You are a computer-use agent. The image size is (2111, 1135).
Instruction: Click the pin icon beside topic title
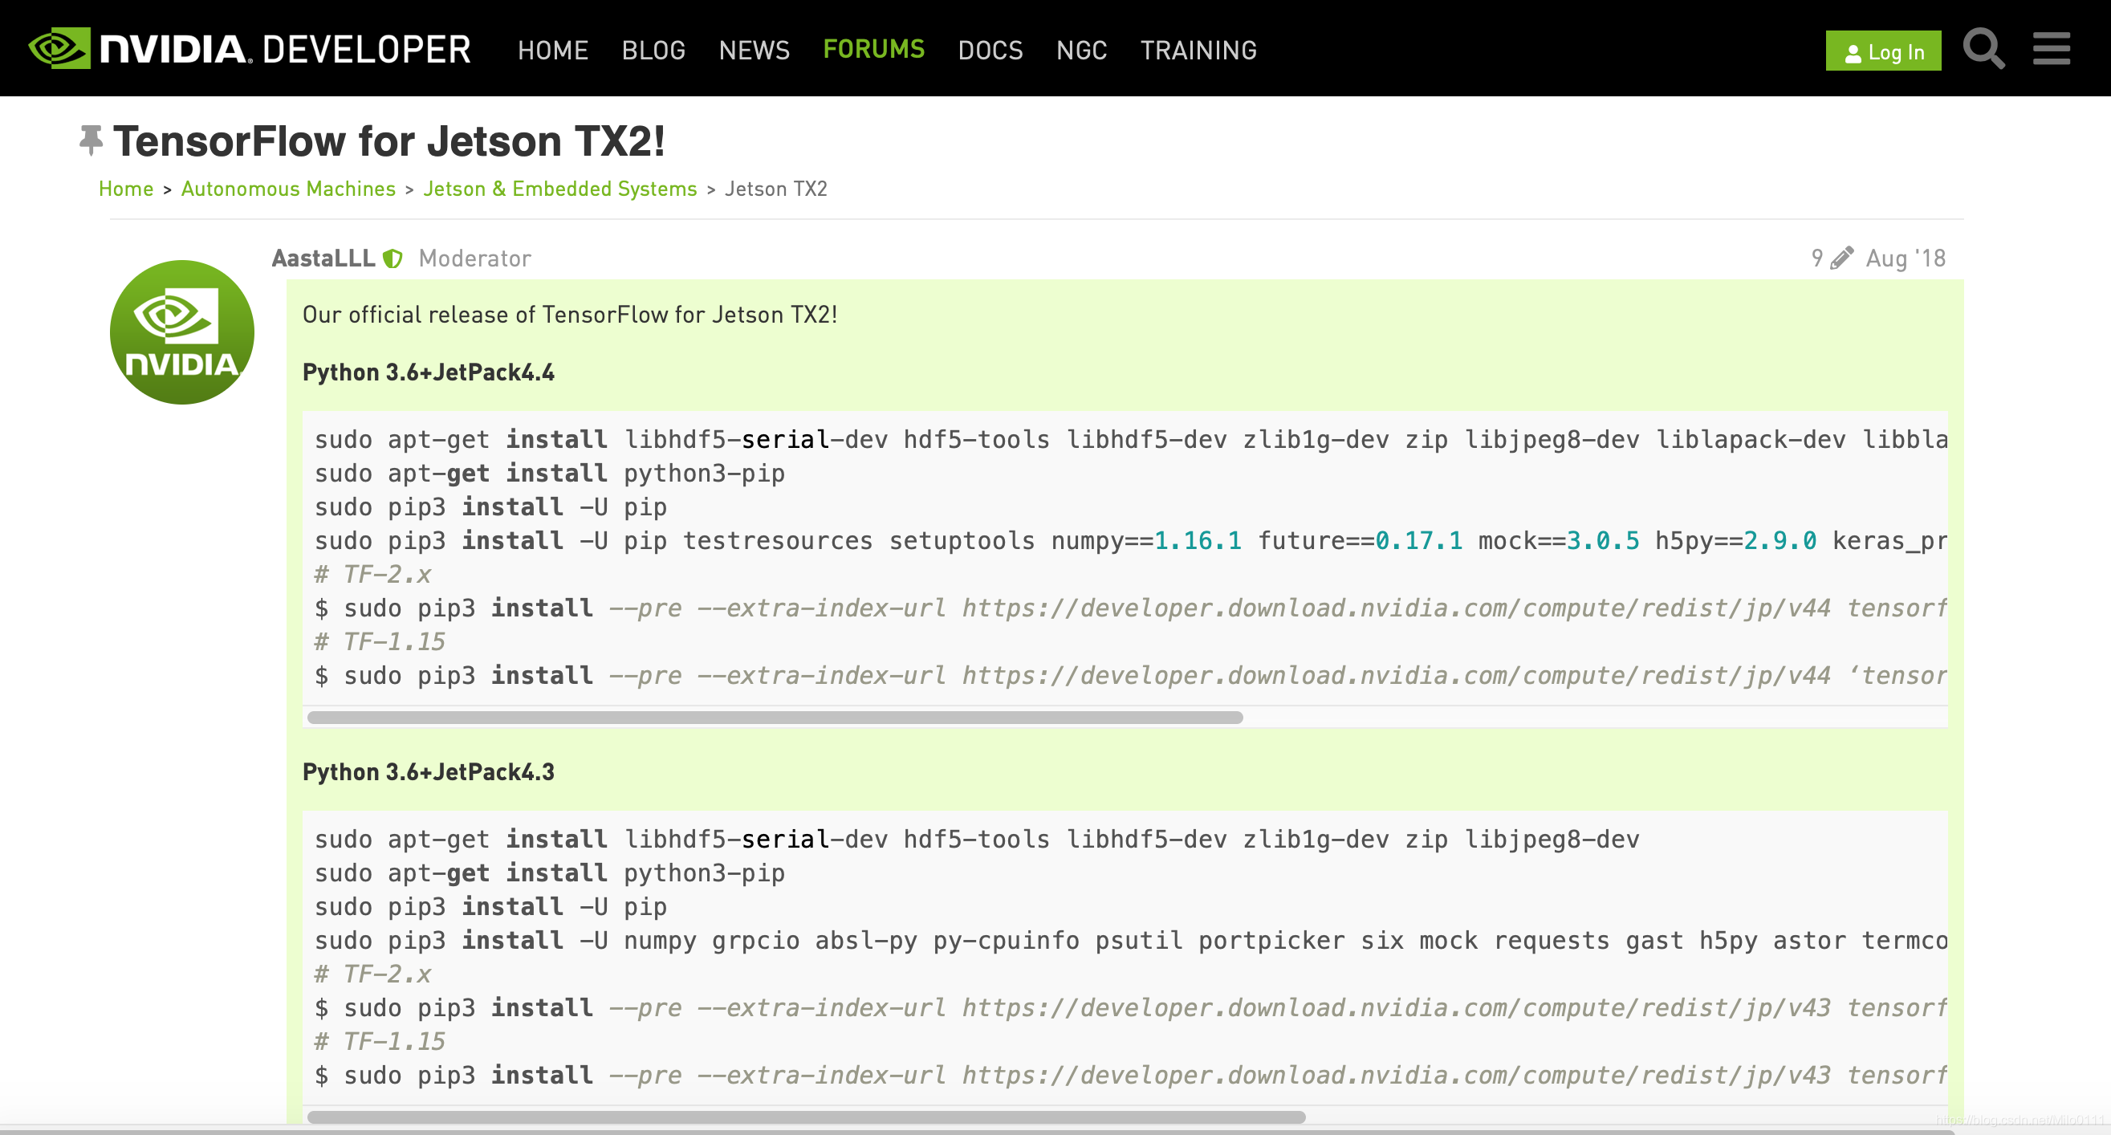pos(91,140)
